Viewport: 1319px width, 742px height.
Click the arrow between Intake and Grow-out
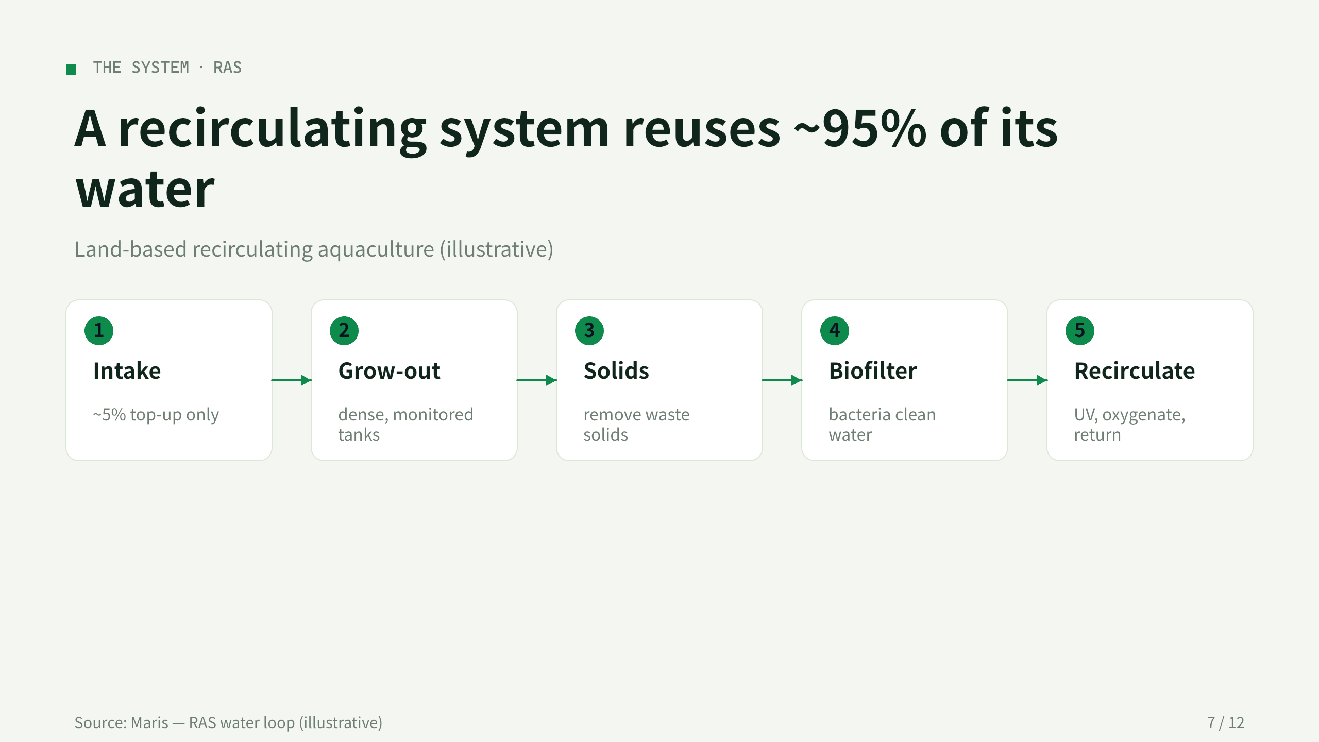coord(292,380)
